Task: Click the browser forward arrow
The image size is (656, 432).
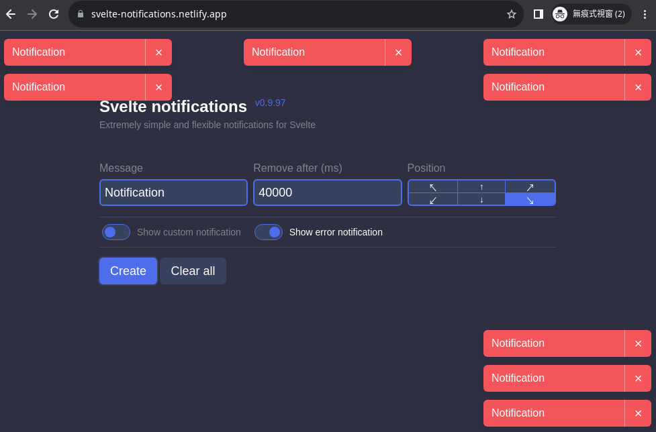Action: click(x=32, y=14)
